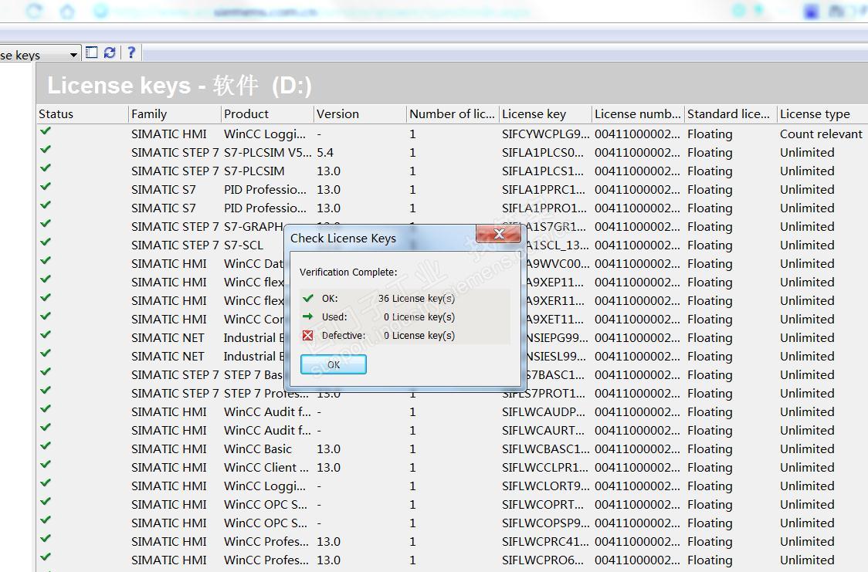868x572 pixels.
Task: Select version 5.4 cell
Action: point(325,153)
